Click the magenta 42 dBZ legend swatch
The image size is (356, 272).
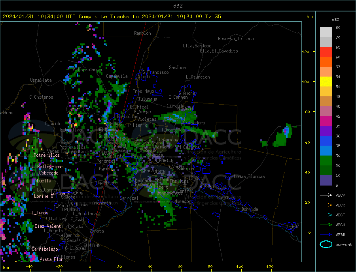pyautogui.click(x=326, y=121)
